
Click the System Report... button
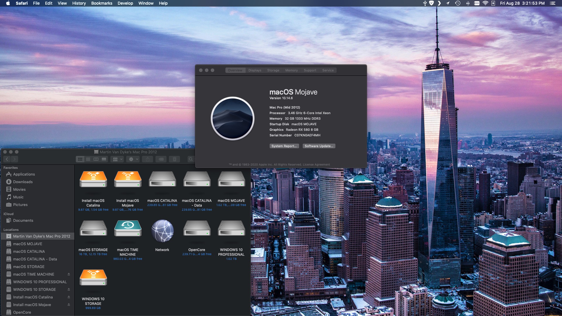point(284,146)
